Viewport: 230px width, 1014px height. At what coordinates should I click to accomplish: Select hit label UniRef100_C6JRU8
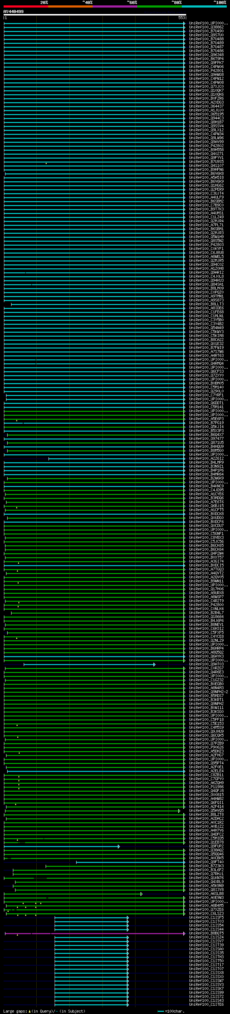point(206,252)
